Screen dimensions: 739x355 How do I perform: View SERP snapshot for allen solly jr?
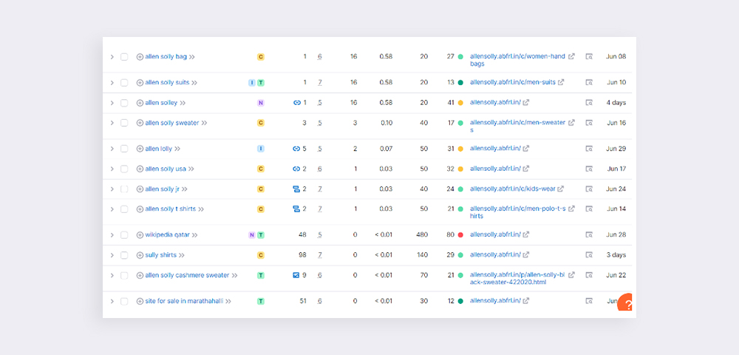589,189
